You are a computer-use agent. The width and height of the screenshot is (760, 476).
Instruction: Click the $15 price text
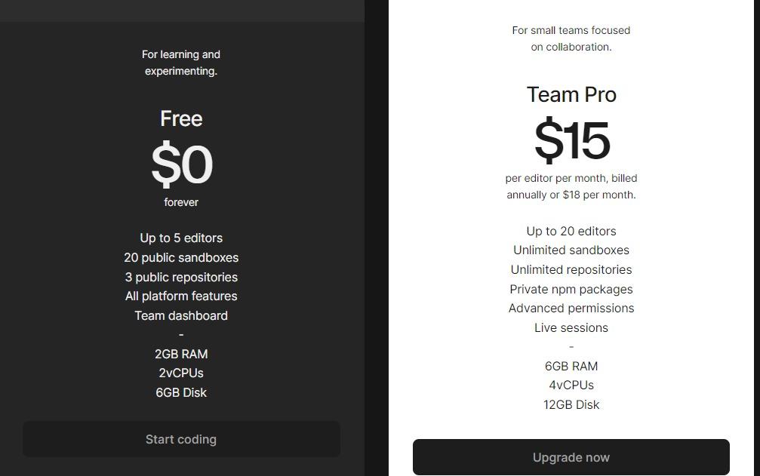click(x=572, y=140)
